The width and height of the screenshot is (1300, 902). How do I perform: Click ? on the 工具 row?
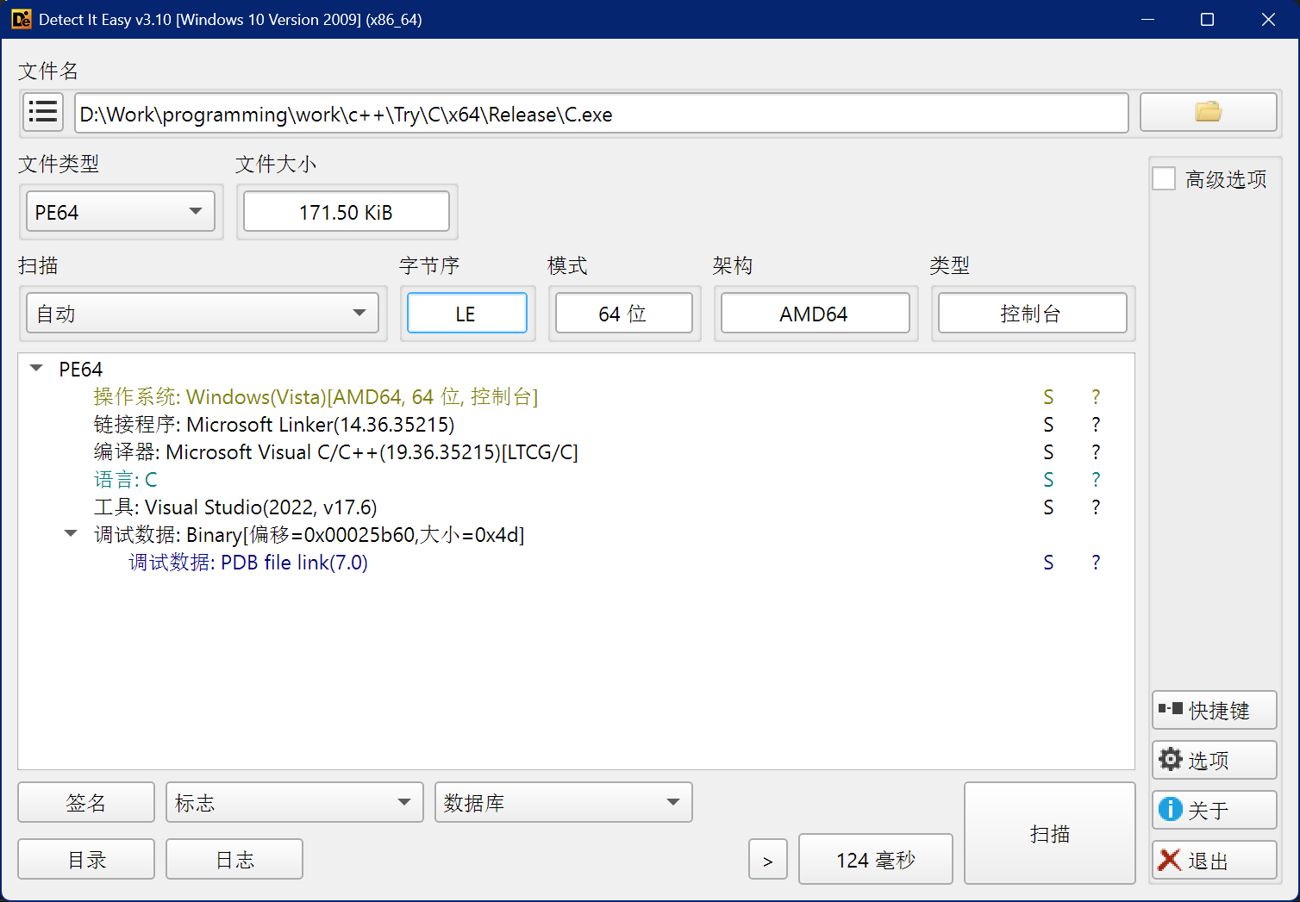click(x=1096, y=507)
